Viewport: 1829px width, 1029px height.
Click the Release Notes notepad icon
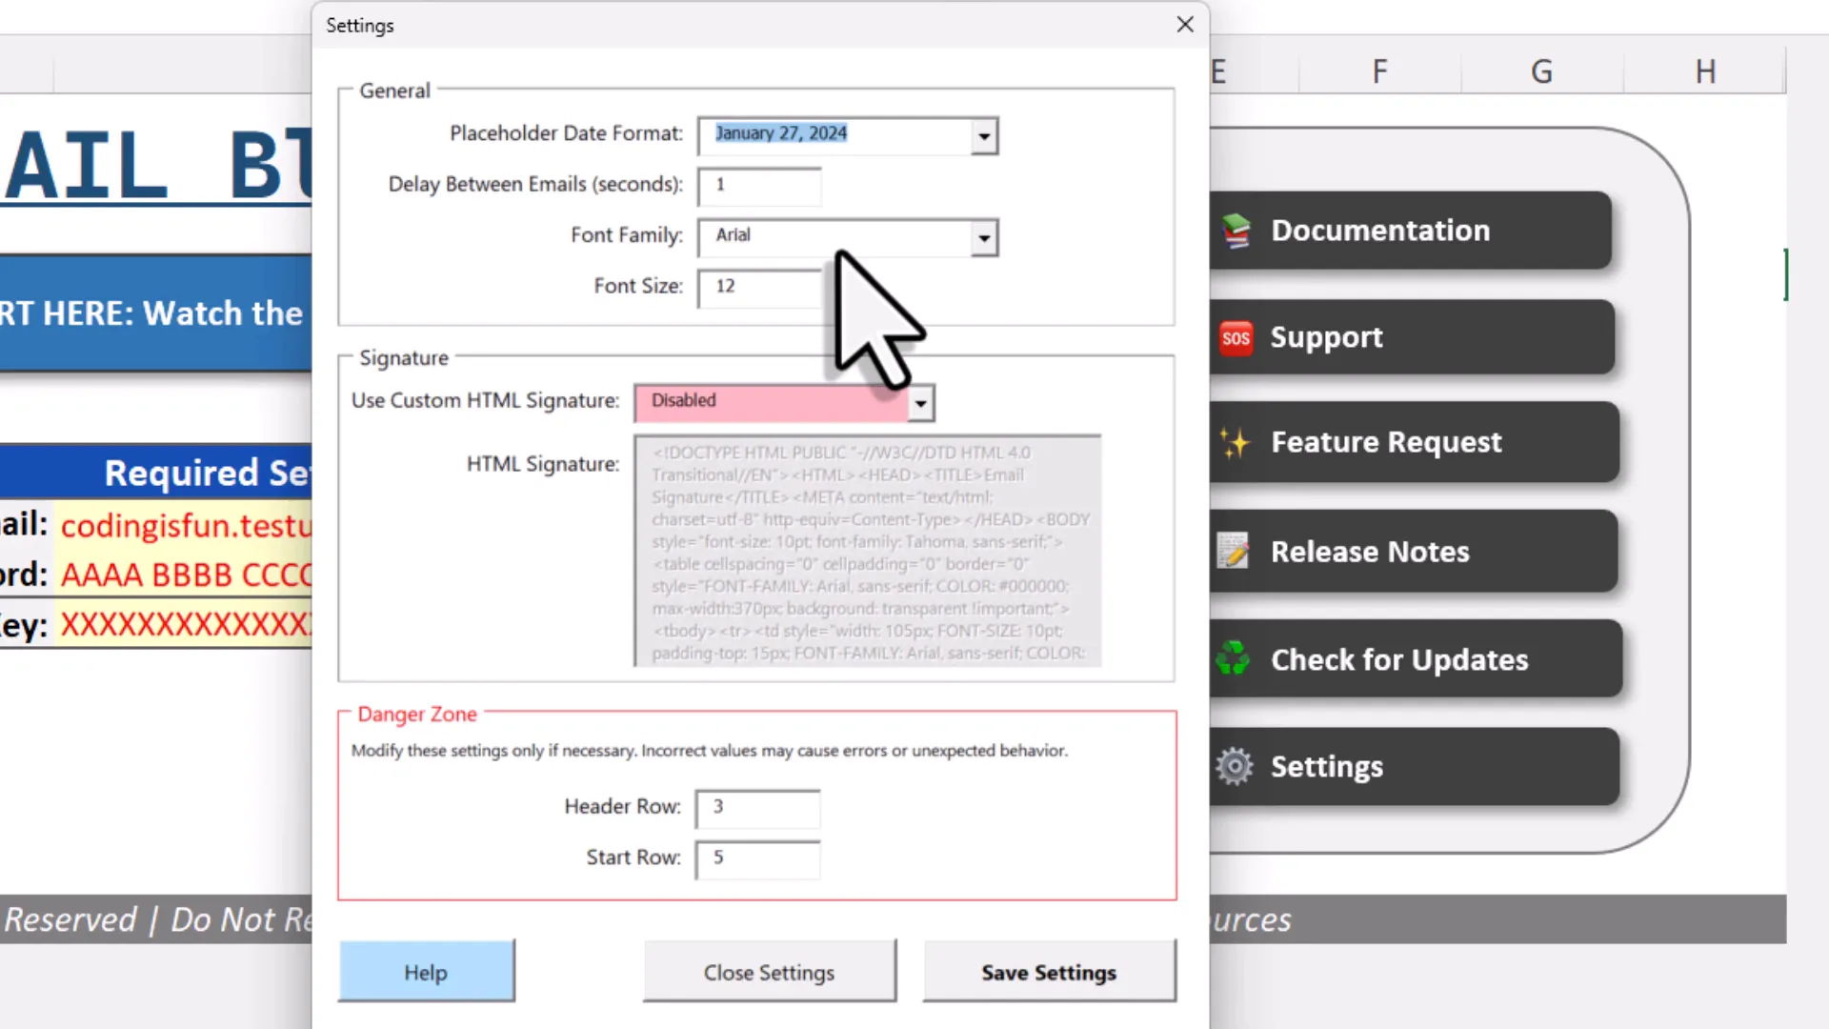pyautogui.click(x=1232, y=551)
